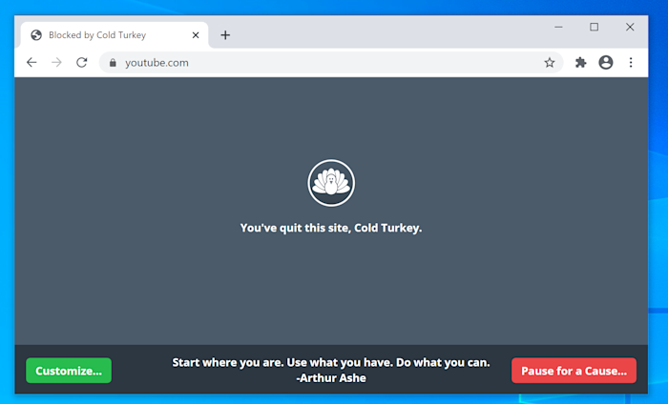Reload the blocked page
668x404 pixels.
point(82,63)
